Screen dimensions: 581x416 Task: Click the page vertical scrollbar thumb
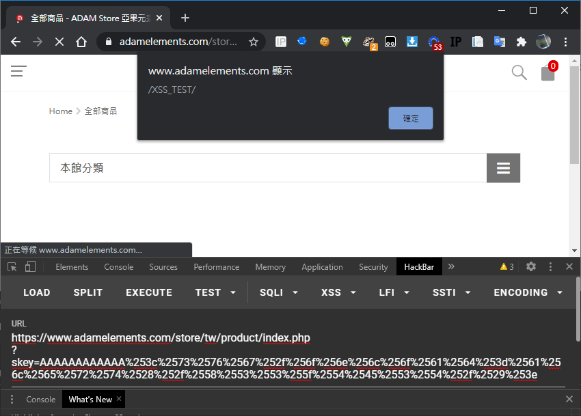574,115
